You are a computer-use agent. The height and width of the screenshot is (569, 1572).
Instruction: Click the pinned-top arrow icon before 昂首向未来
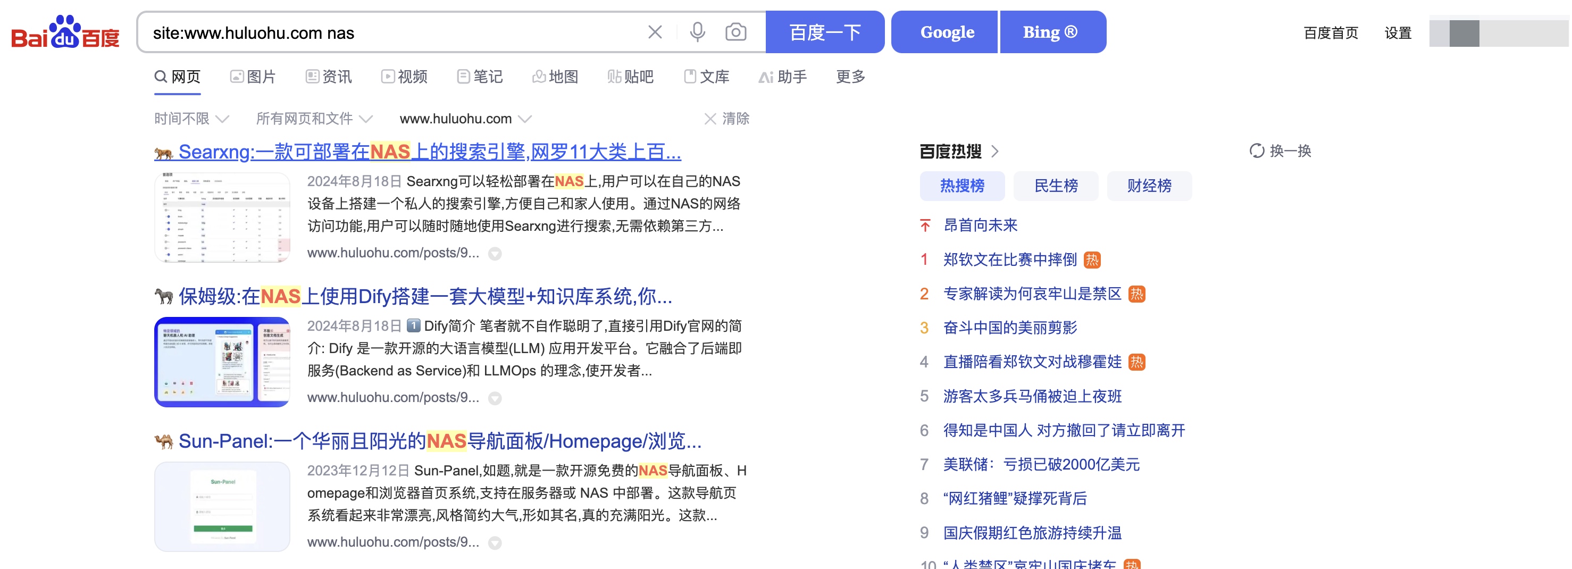(925, 225)
